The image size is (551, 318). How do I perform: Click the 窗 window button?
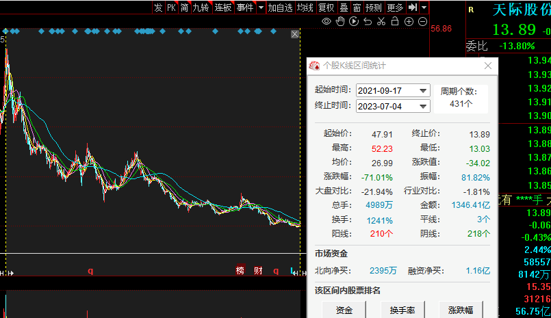click(x=357, y=8)
